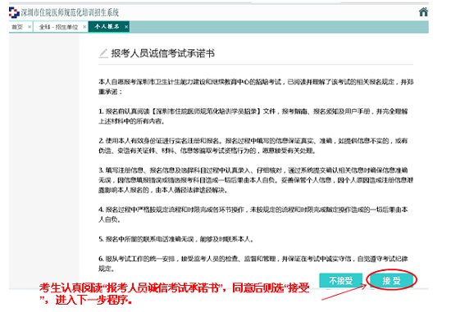
Task: Switch to the 全科 - 招生单位 tab
Action: (x=58, y=27)
